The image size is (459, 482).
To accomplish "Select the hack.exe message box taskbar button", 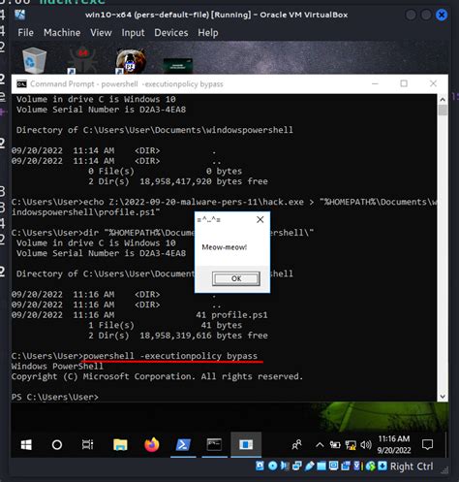I will 246,445.
